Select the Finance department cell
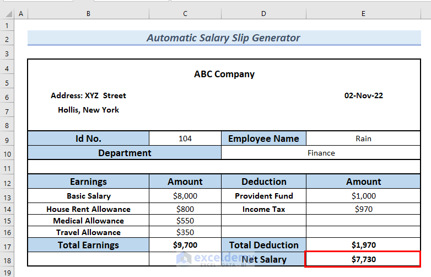This screenshot has height=277, width=431. [321, 153]
